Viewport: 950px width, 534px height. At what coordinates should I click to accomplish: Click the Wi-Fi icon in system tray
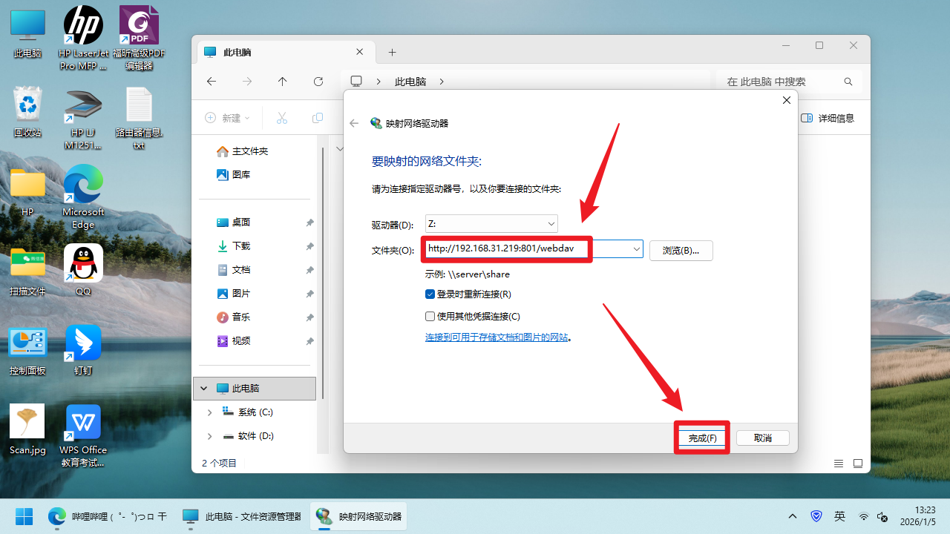(863, 516)
